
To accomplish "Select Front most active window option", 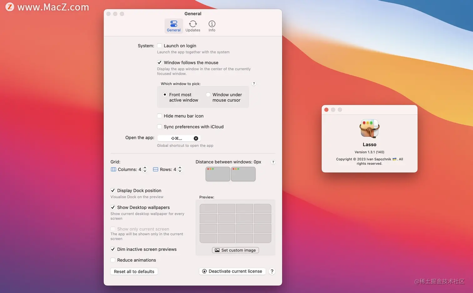I will (165, 94).
